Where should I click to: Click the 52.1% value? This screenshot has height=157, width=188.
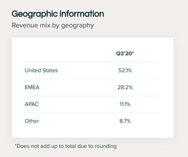(x=125, y=70)
